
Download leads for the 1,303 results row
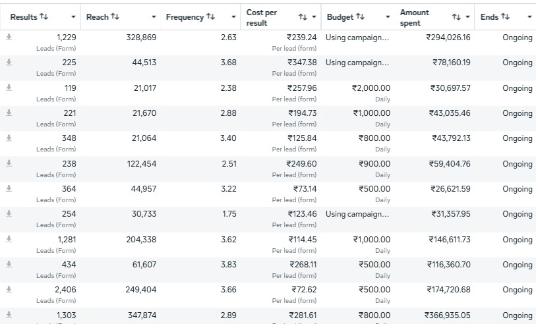click(x=9, y=315)
